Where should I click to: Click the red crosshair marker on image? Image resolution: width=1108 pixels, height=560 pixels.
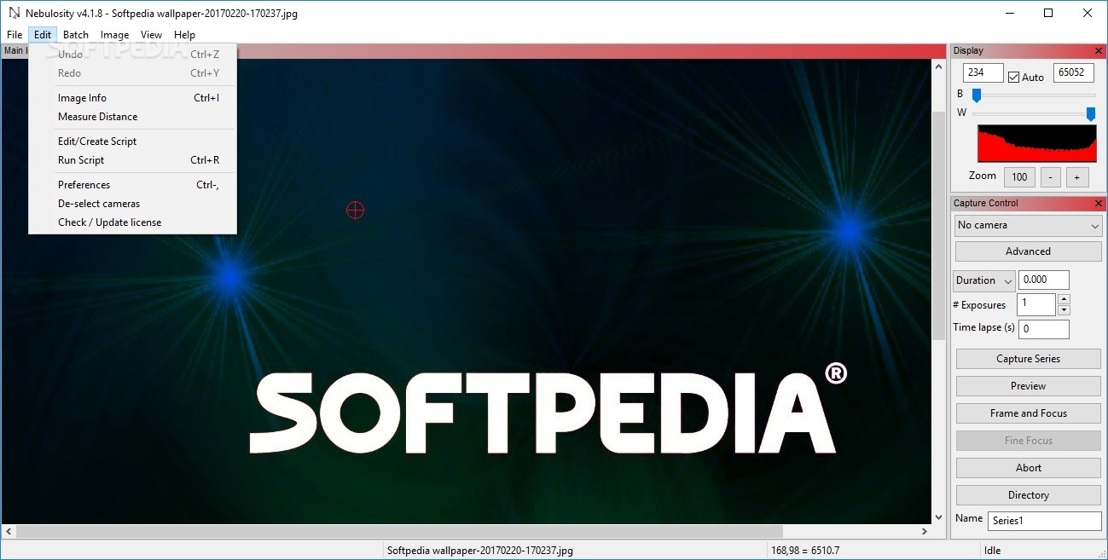[356, 210]
